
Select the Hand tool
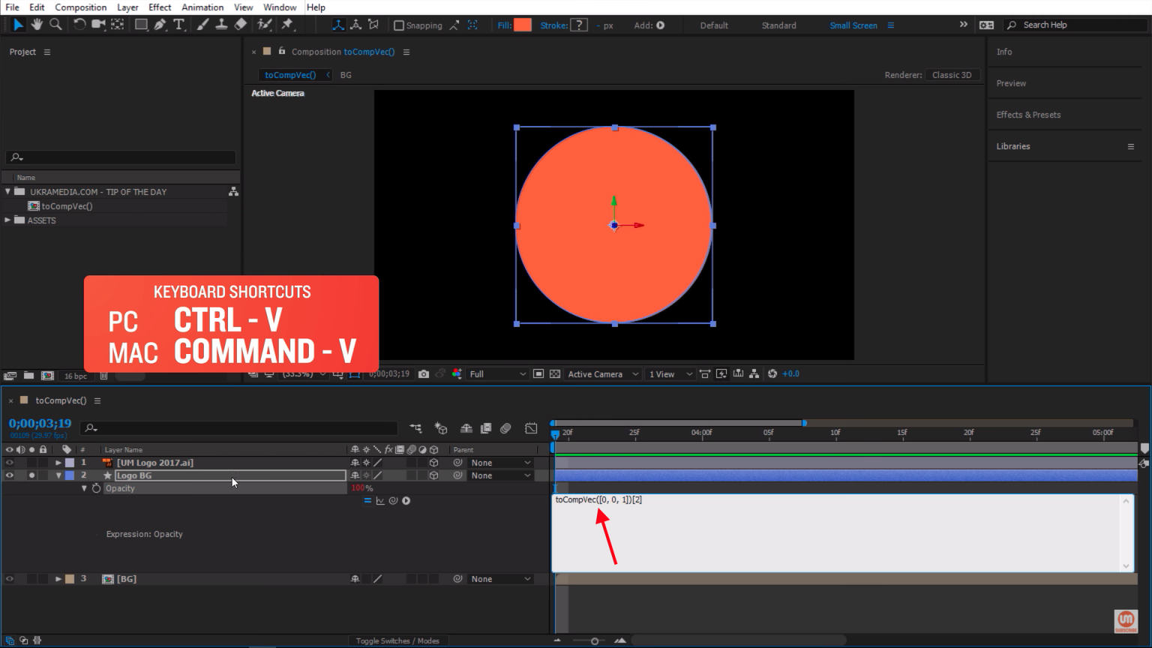37,25
